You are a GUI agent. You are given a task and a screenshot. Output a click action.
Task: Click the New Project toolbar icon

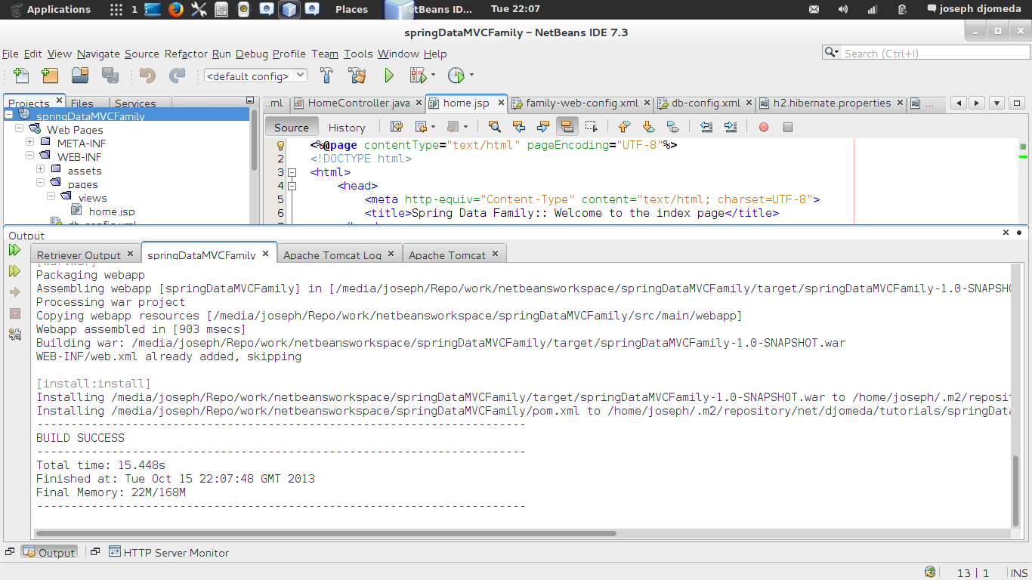[x=50, y=76]
